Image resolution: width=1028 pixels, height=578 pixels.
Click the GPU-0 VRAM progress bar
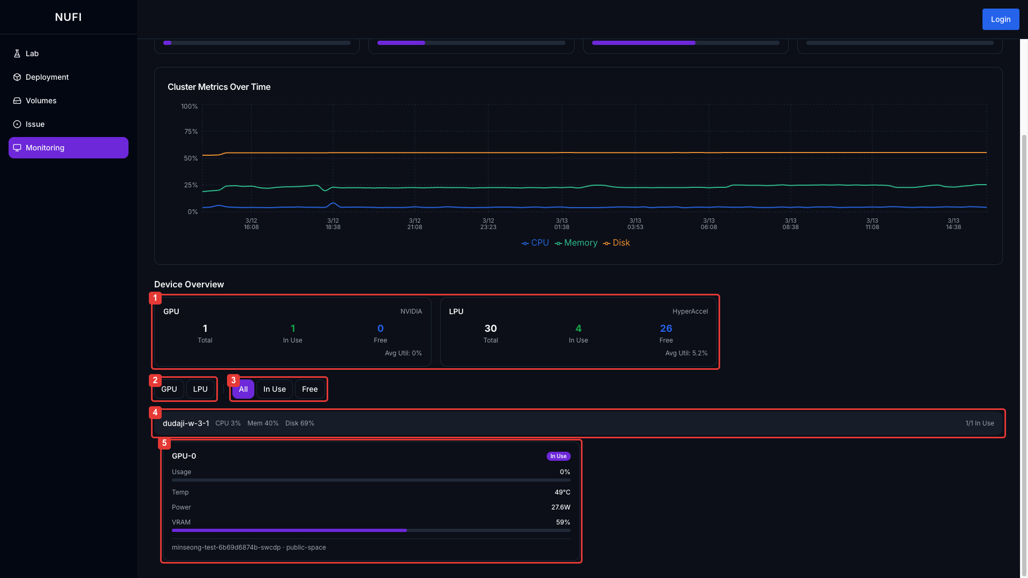click(x=371, y=530)
